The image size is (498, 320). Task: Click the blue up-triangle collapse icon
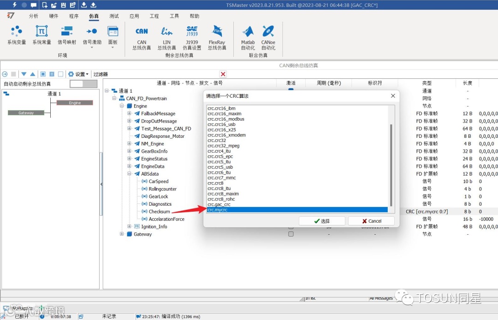(x=32, y=74)
